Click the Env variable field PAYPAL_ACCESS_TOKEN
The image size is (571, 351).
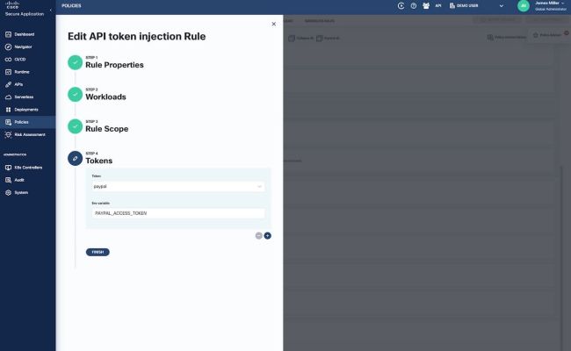point(178,213)
